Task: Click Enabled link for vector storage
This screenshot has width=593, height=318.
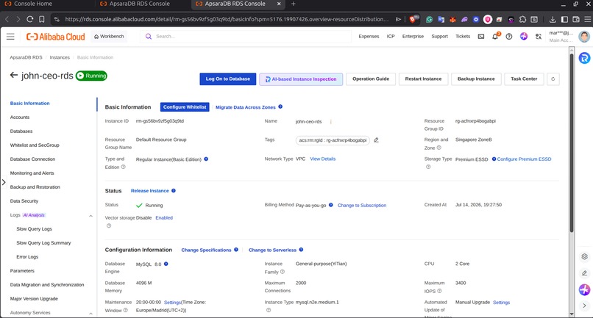Action: coord(164,218)
